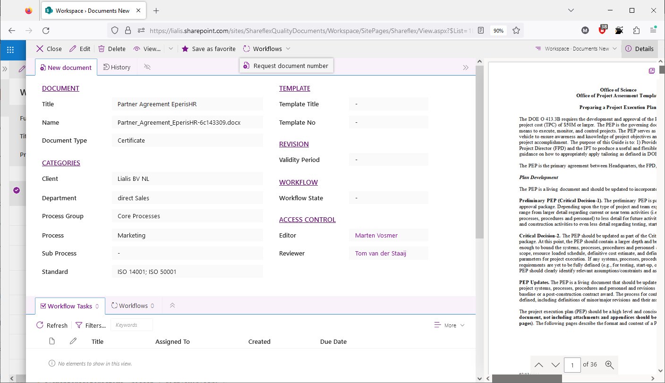The width and height of the screenshot is (665, 383).
Task: Open the Workspace - Documents New view selector
Action: click(576, 49)
